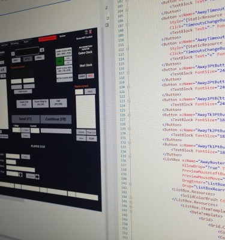The height and width of the screenshot is (240, 225).
Task: Click the player list box under Playlist Control
Action: coord(86,112)
